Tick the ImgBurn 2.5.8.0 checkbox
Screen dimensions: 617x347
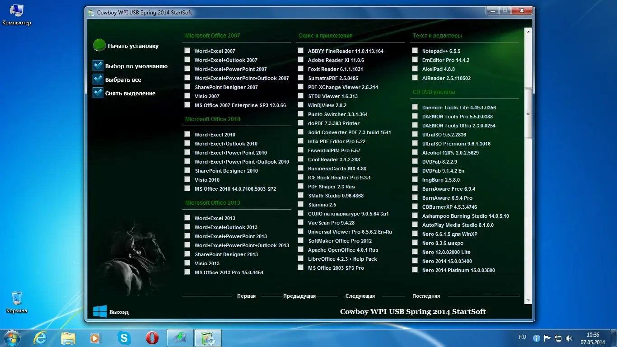pyautogui.click(x=415, y=179)
